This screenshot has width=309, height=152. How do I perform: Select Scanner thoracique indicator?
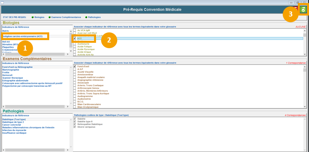(x=13, y=78)
